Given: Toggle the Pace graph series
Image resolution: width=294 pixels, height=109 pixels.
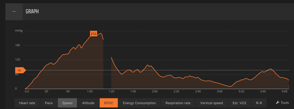Looking at the screenshot, I should coord(49,103).
